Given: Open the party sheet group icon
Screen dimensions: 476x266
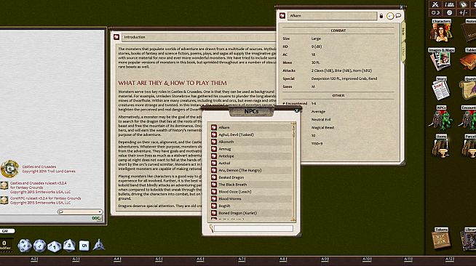Looking at the screenshot, I should (x=449, y=4).
